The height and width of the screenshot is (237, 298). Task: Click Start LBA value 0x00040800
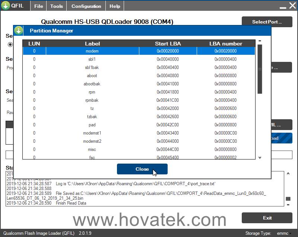[168, 75]
